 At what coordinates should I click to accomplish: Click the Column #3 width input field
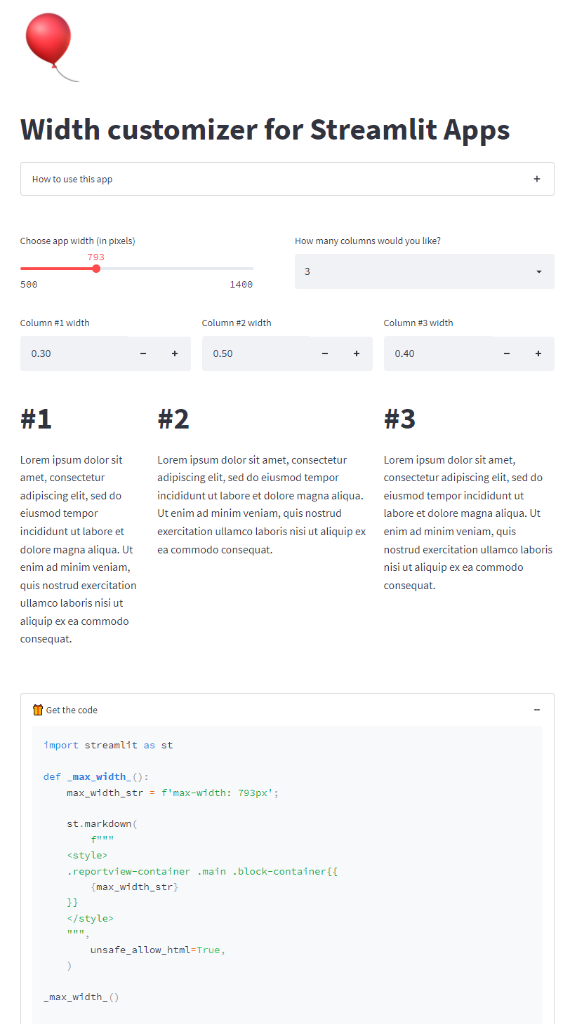tap(437, 353)
